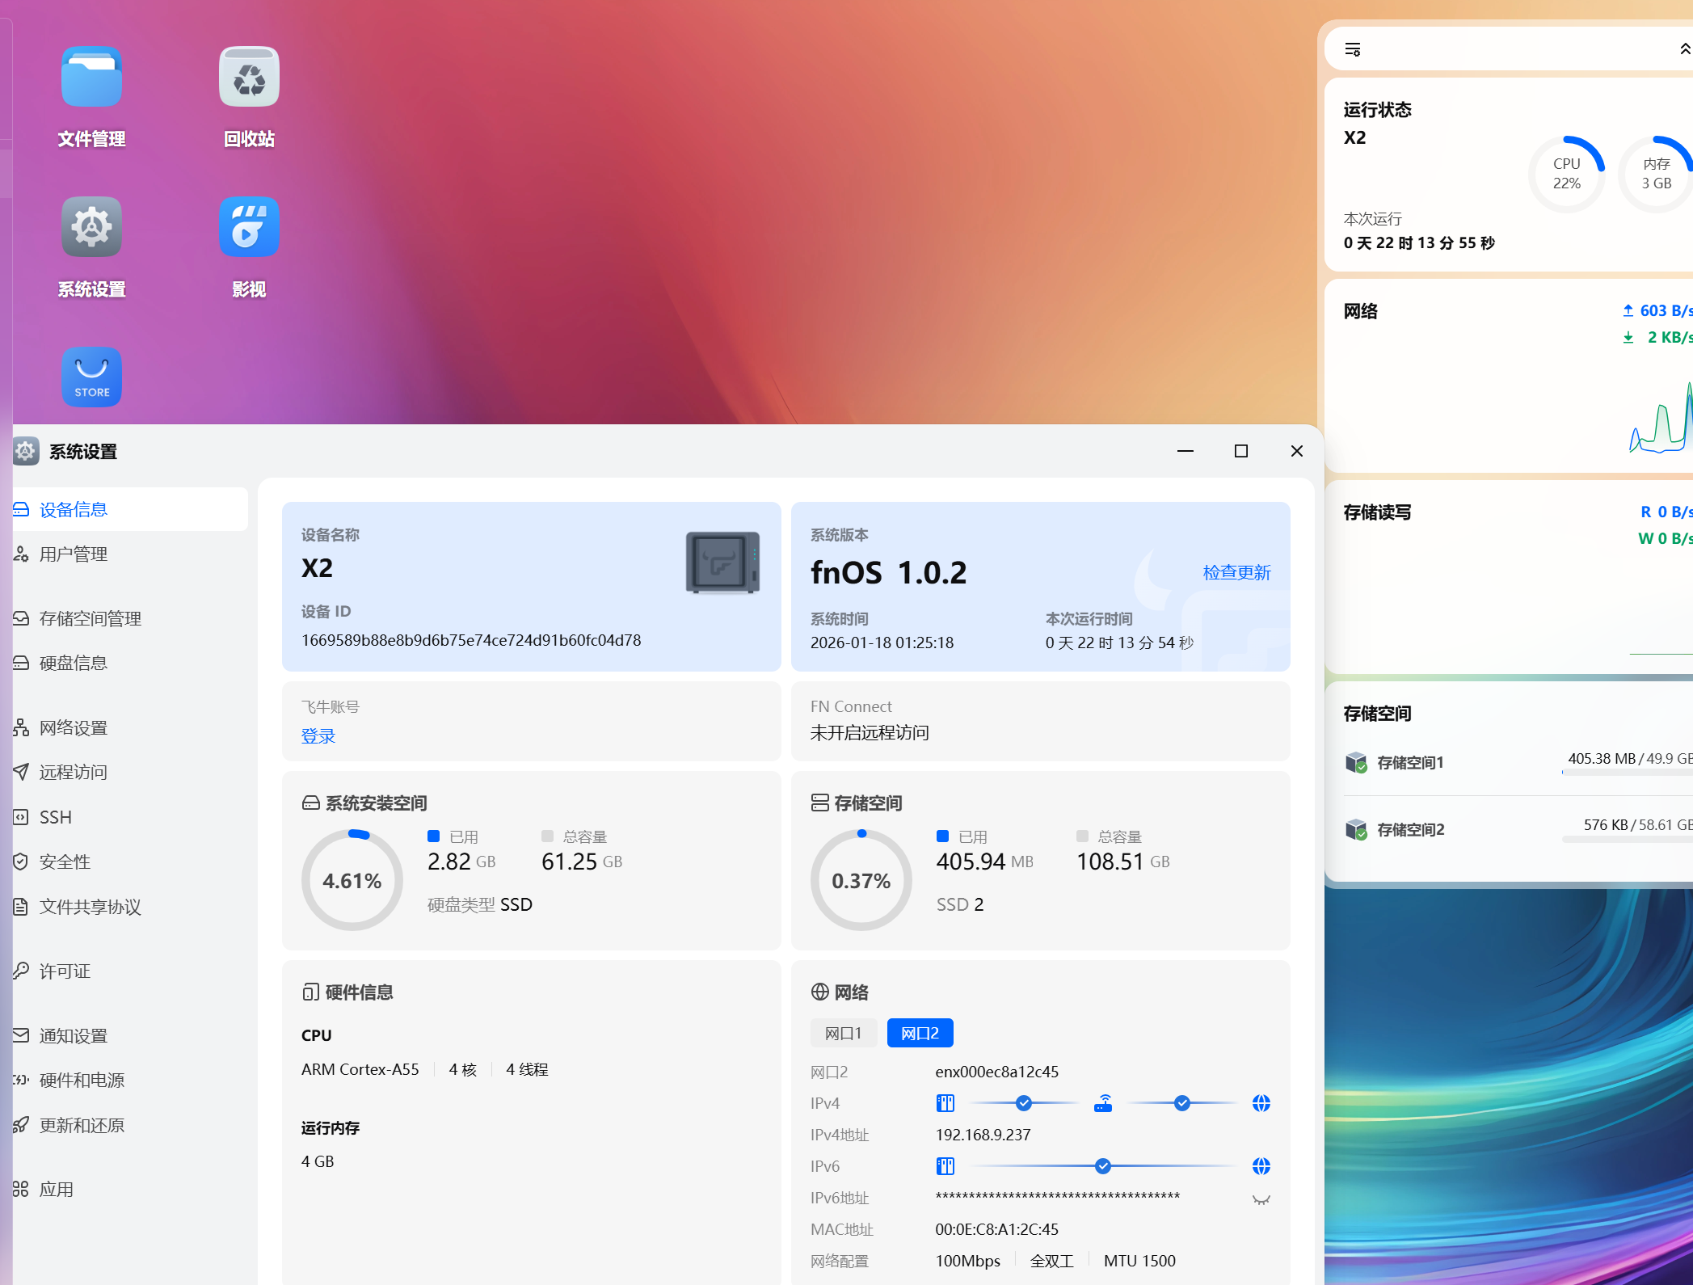Open 存储空间管理 in the settings sidebar
Viewport: 1693px width, 1285px height.
point(90,618)
